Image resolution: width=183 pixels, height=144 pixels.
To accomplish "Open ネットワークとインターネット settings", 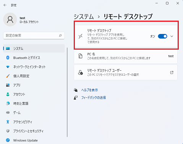I will (34, 67).
